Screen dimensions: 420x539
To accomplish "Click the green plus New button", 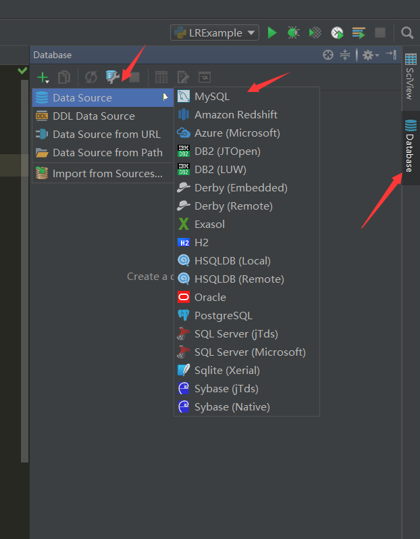I will (x=43, y=77).
